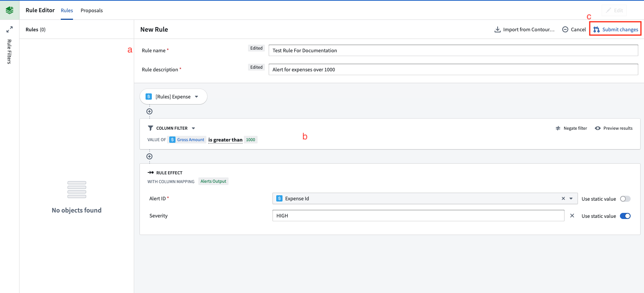Remove the Severity HIGH mapping
The width and height of the screenshot is (644, 293).
[x=572, y=216]
